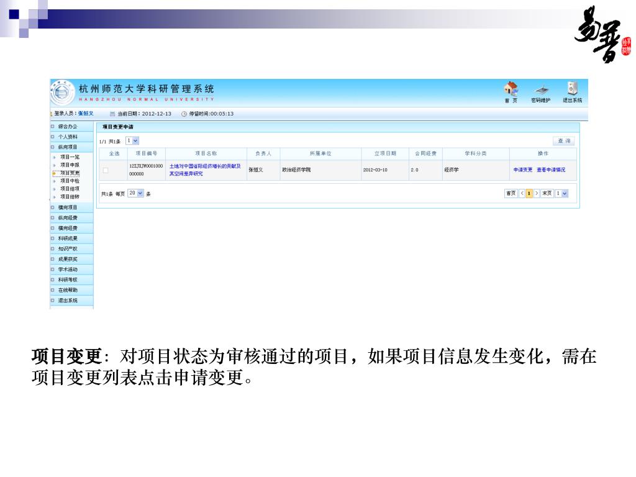Viewport: 636px width, 477px height.
Task: Open 知识产权 sidebar menu
Action: coord(67,248)
